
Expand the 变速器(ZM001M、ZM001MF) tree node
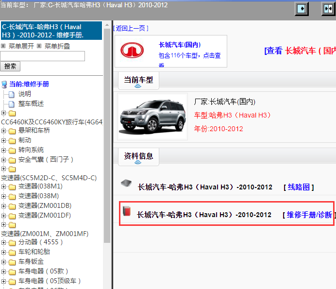tap(3, 224)
